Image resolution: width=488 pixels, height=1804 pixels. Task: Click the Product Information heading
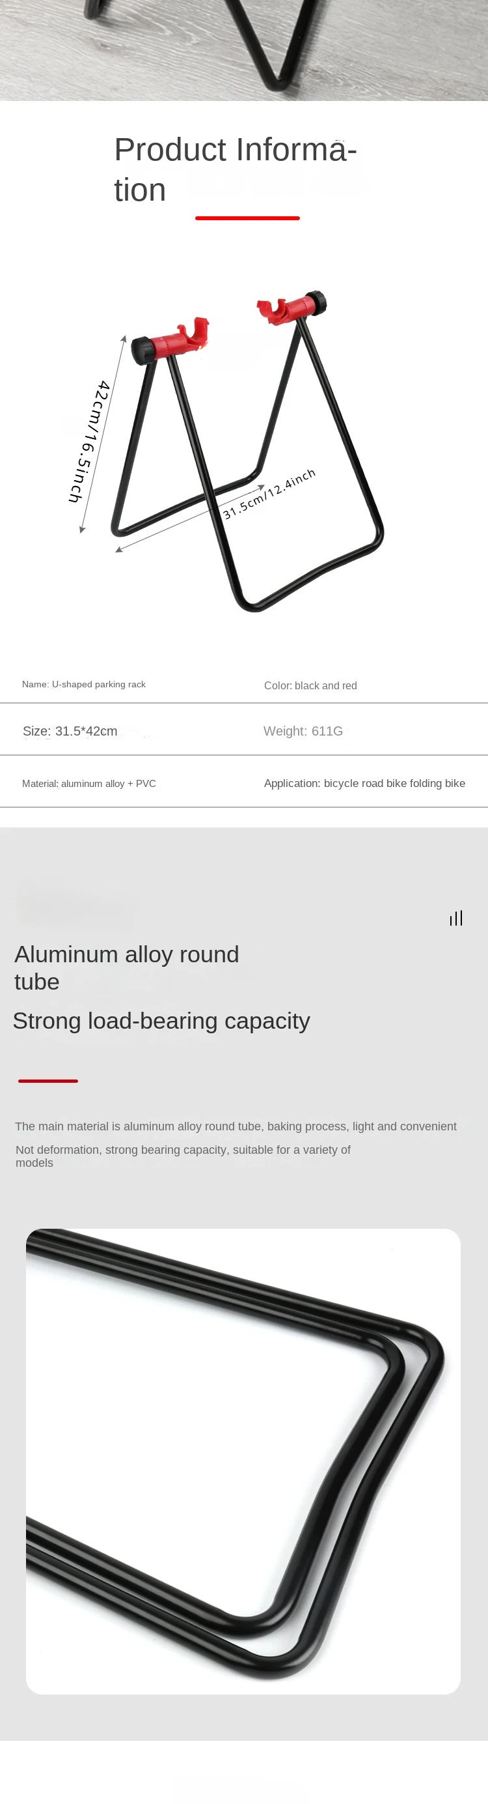pyautogui.click(x=236, y=169)
